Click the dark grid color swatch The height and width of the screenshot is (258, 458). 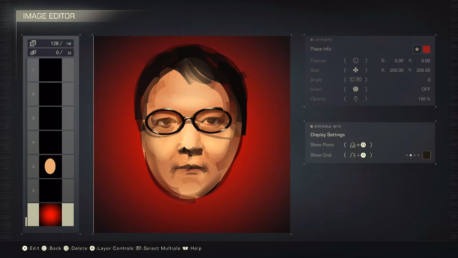426,155
